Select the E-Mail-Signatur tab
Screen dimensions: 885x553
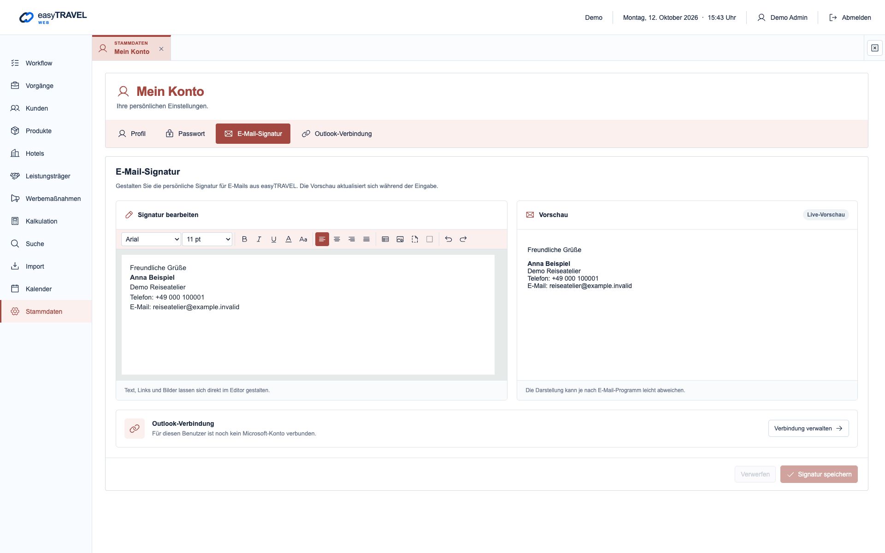click(x=253, y=134)
